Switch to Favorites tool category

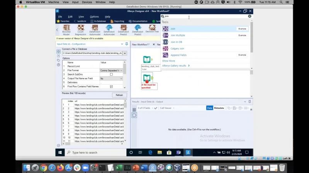tap(63, 21)
